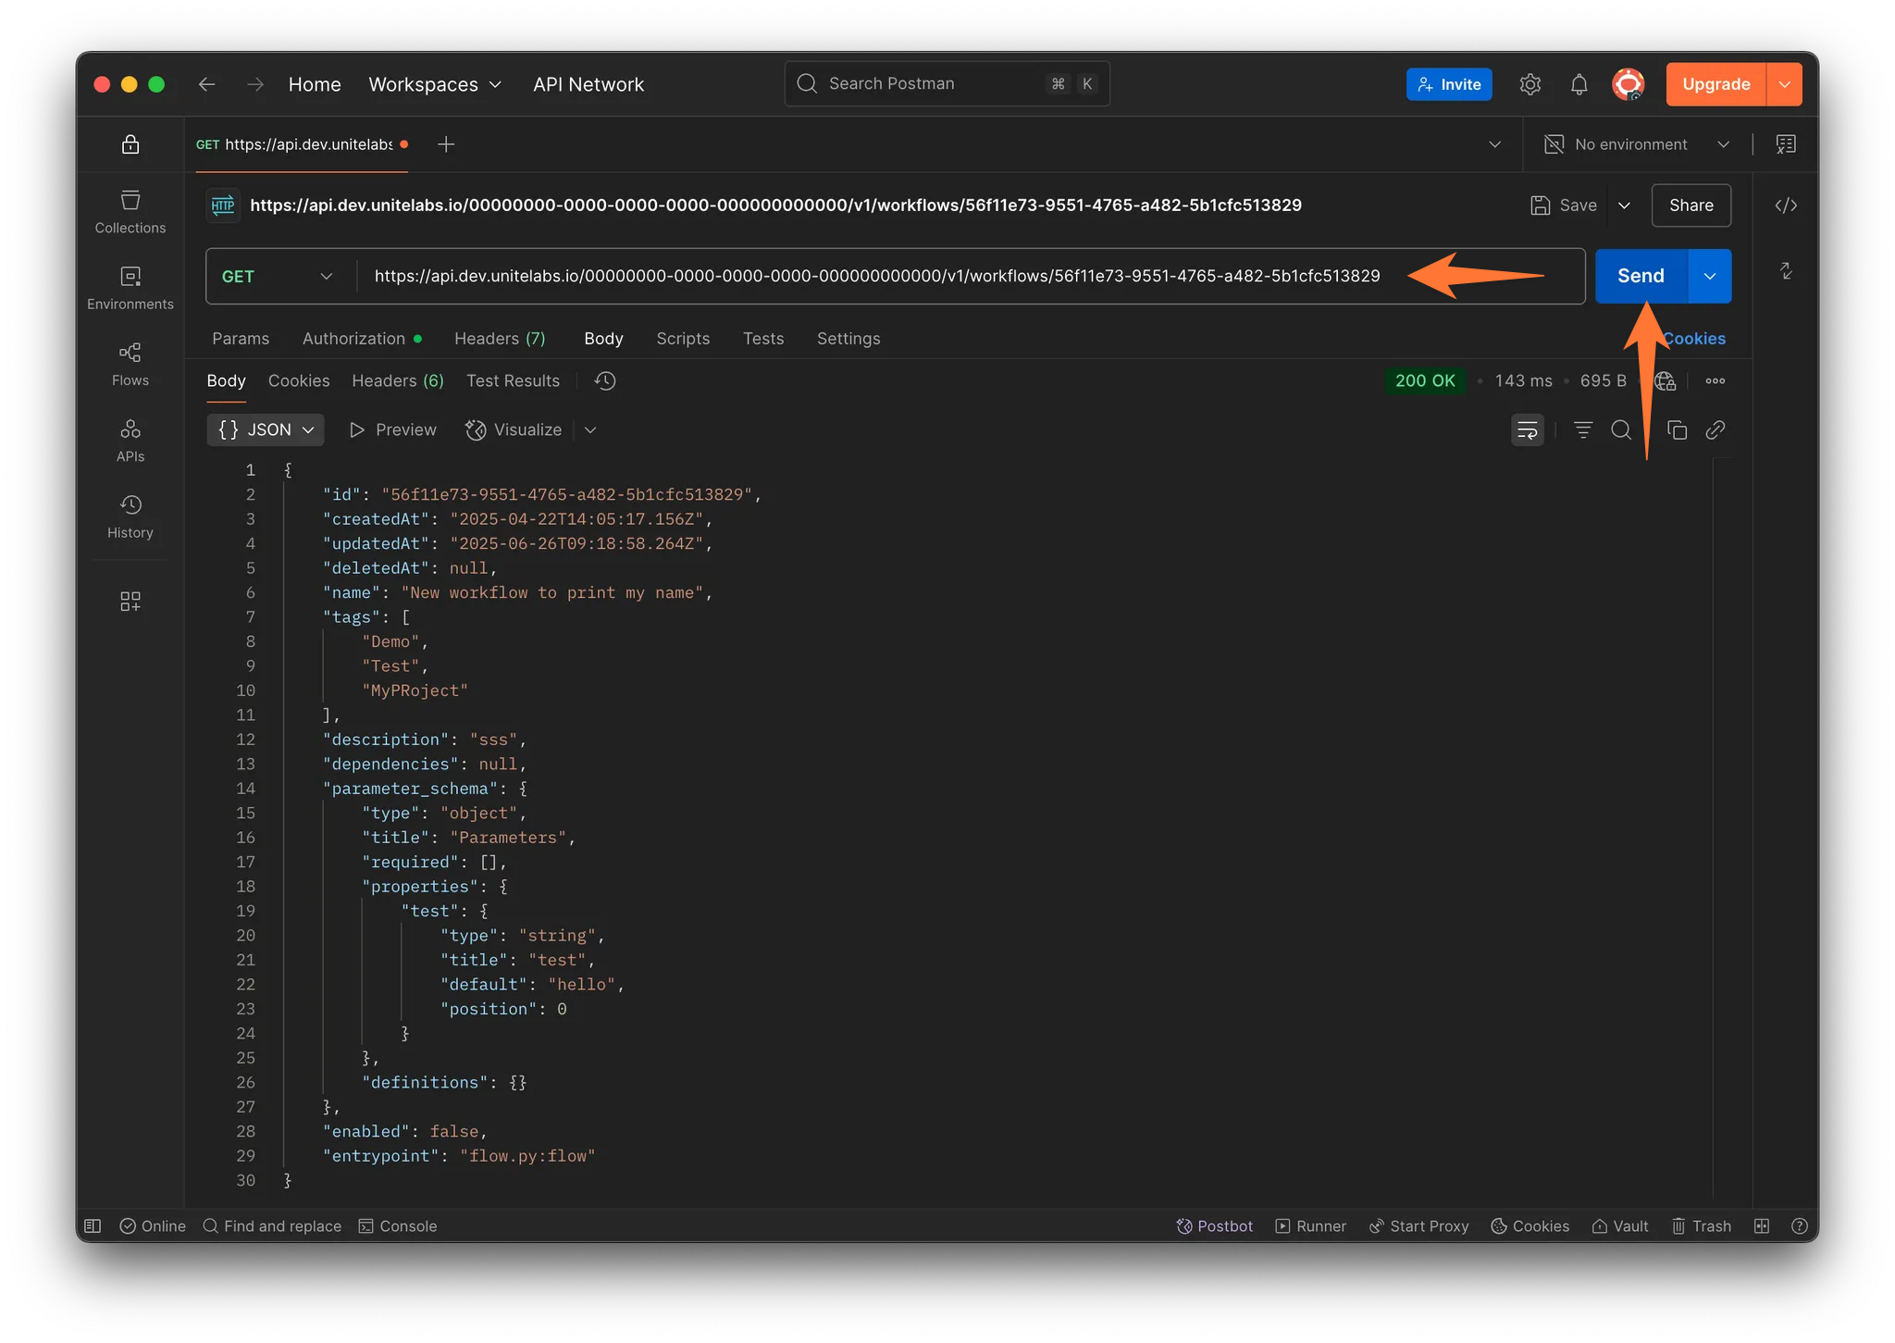Screen dimensions: 1895x1343
Task: Open the Scripts tab
Action: click(683, 339)
